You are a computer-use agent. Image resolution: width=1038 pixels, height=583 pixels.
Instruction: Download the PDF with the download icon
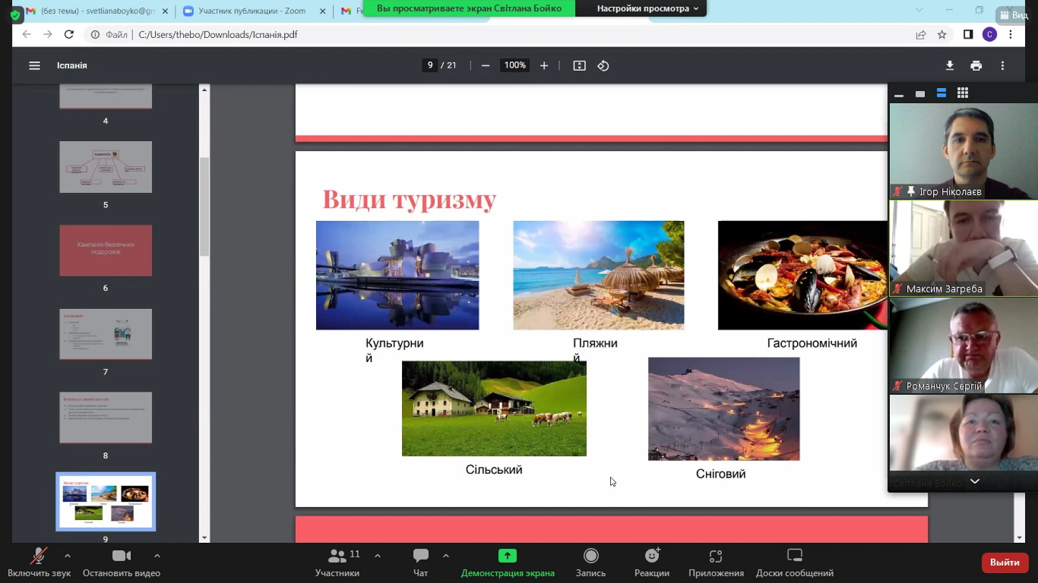(x=949, y=66)
